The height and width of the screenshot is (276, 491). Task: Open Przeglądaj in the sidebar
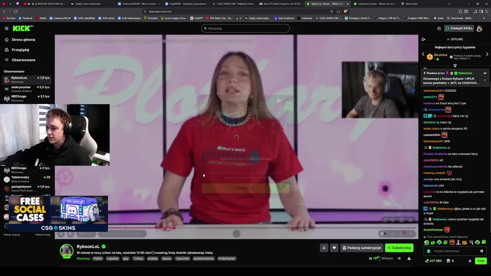pyautogui.click(x=20, y=50)
